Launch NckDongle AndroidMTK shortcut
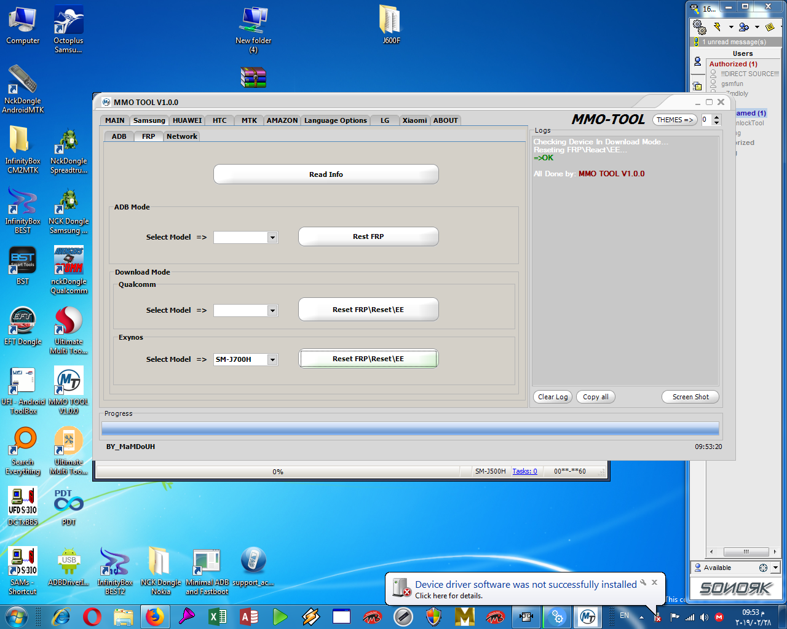787x629 pixels. pyautogui.click(x=23, y=89)
